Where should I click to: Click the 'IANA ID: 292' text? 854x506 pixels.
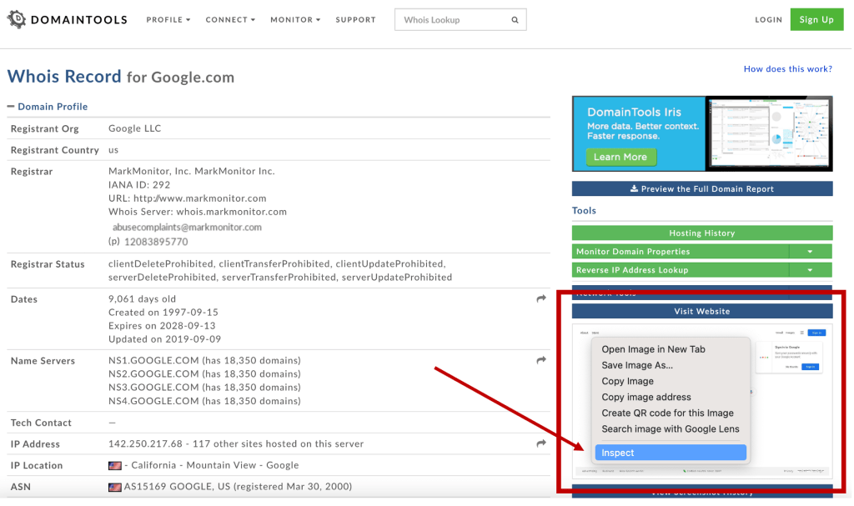[139, 185]
